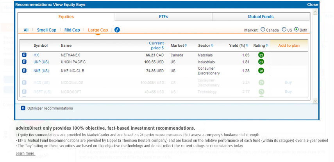The height and width of the screenshot is (162, 334).
Task: Click the green 76 rating badge for Nike
Action: click(x=261, y=71)
